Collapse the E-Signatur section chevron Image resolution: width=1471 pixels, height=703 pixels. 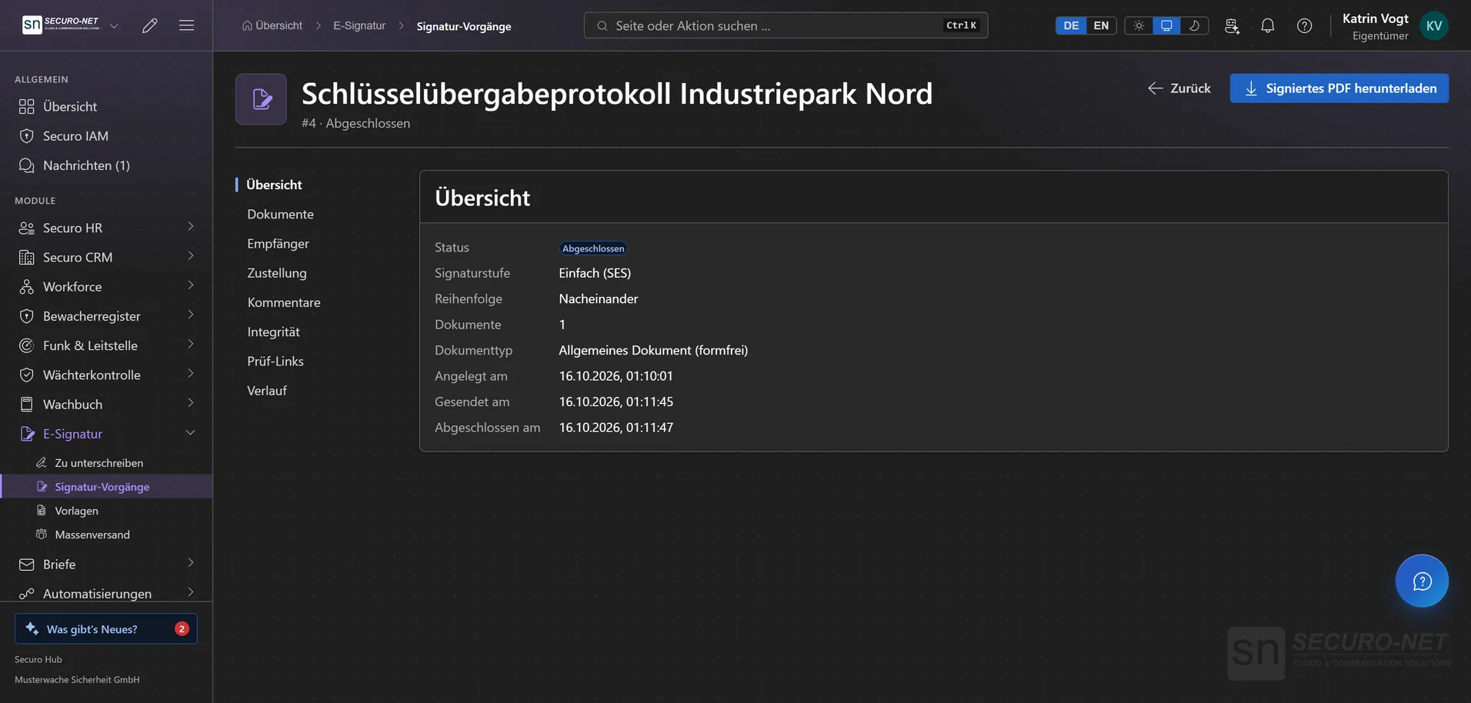190,433
